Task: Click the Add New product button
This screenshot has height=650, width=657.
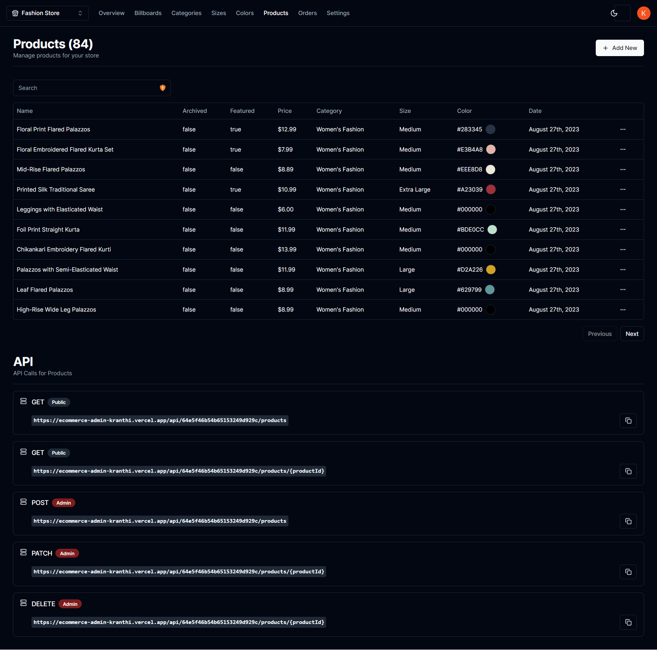Action: tap(619, 48)
